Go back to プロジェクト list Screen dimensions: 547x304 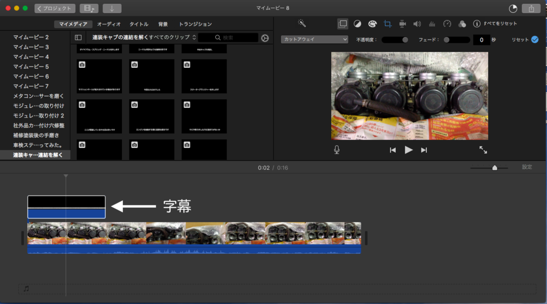tap(55, 9)
